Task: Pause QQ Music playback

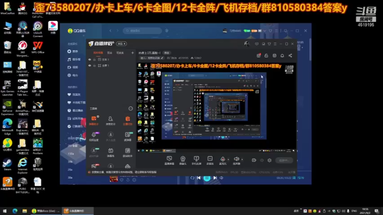Action: pos(207,178)
